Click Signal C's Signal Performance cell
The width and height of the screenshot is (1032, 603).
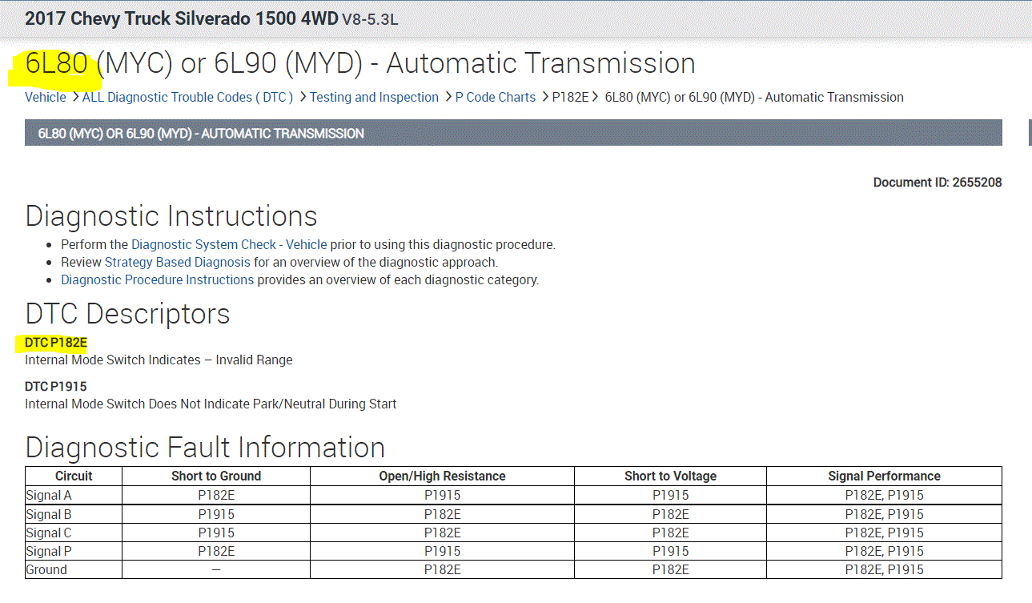click(884, 533)
